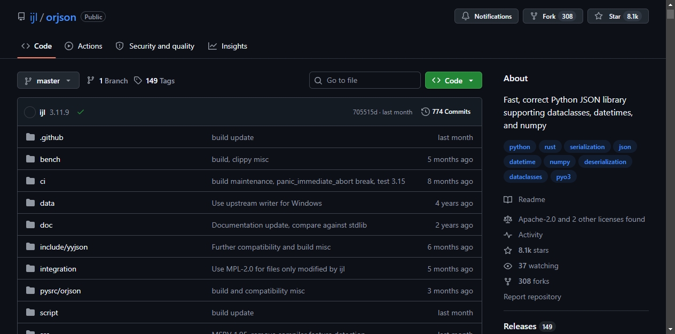
Task: Click the include/yyjson folder icon
Action: tap(30, 247)
